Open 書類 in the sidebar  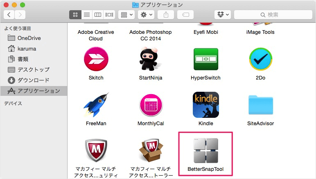tap(34, 59)
